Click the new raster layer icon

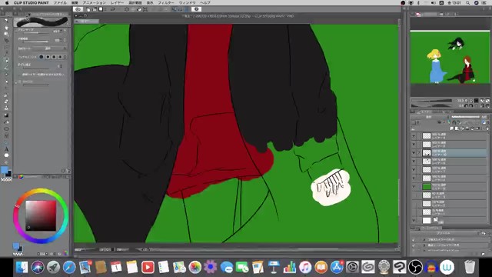coord(452,128)
